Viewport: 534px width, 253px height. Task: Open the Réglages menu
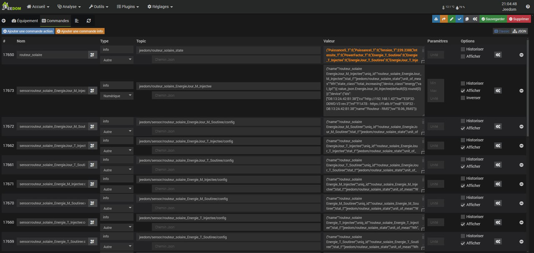pos(160,7)
